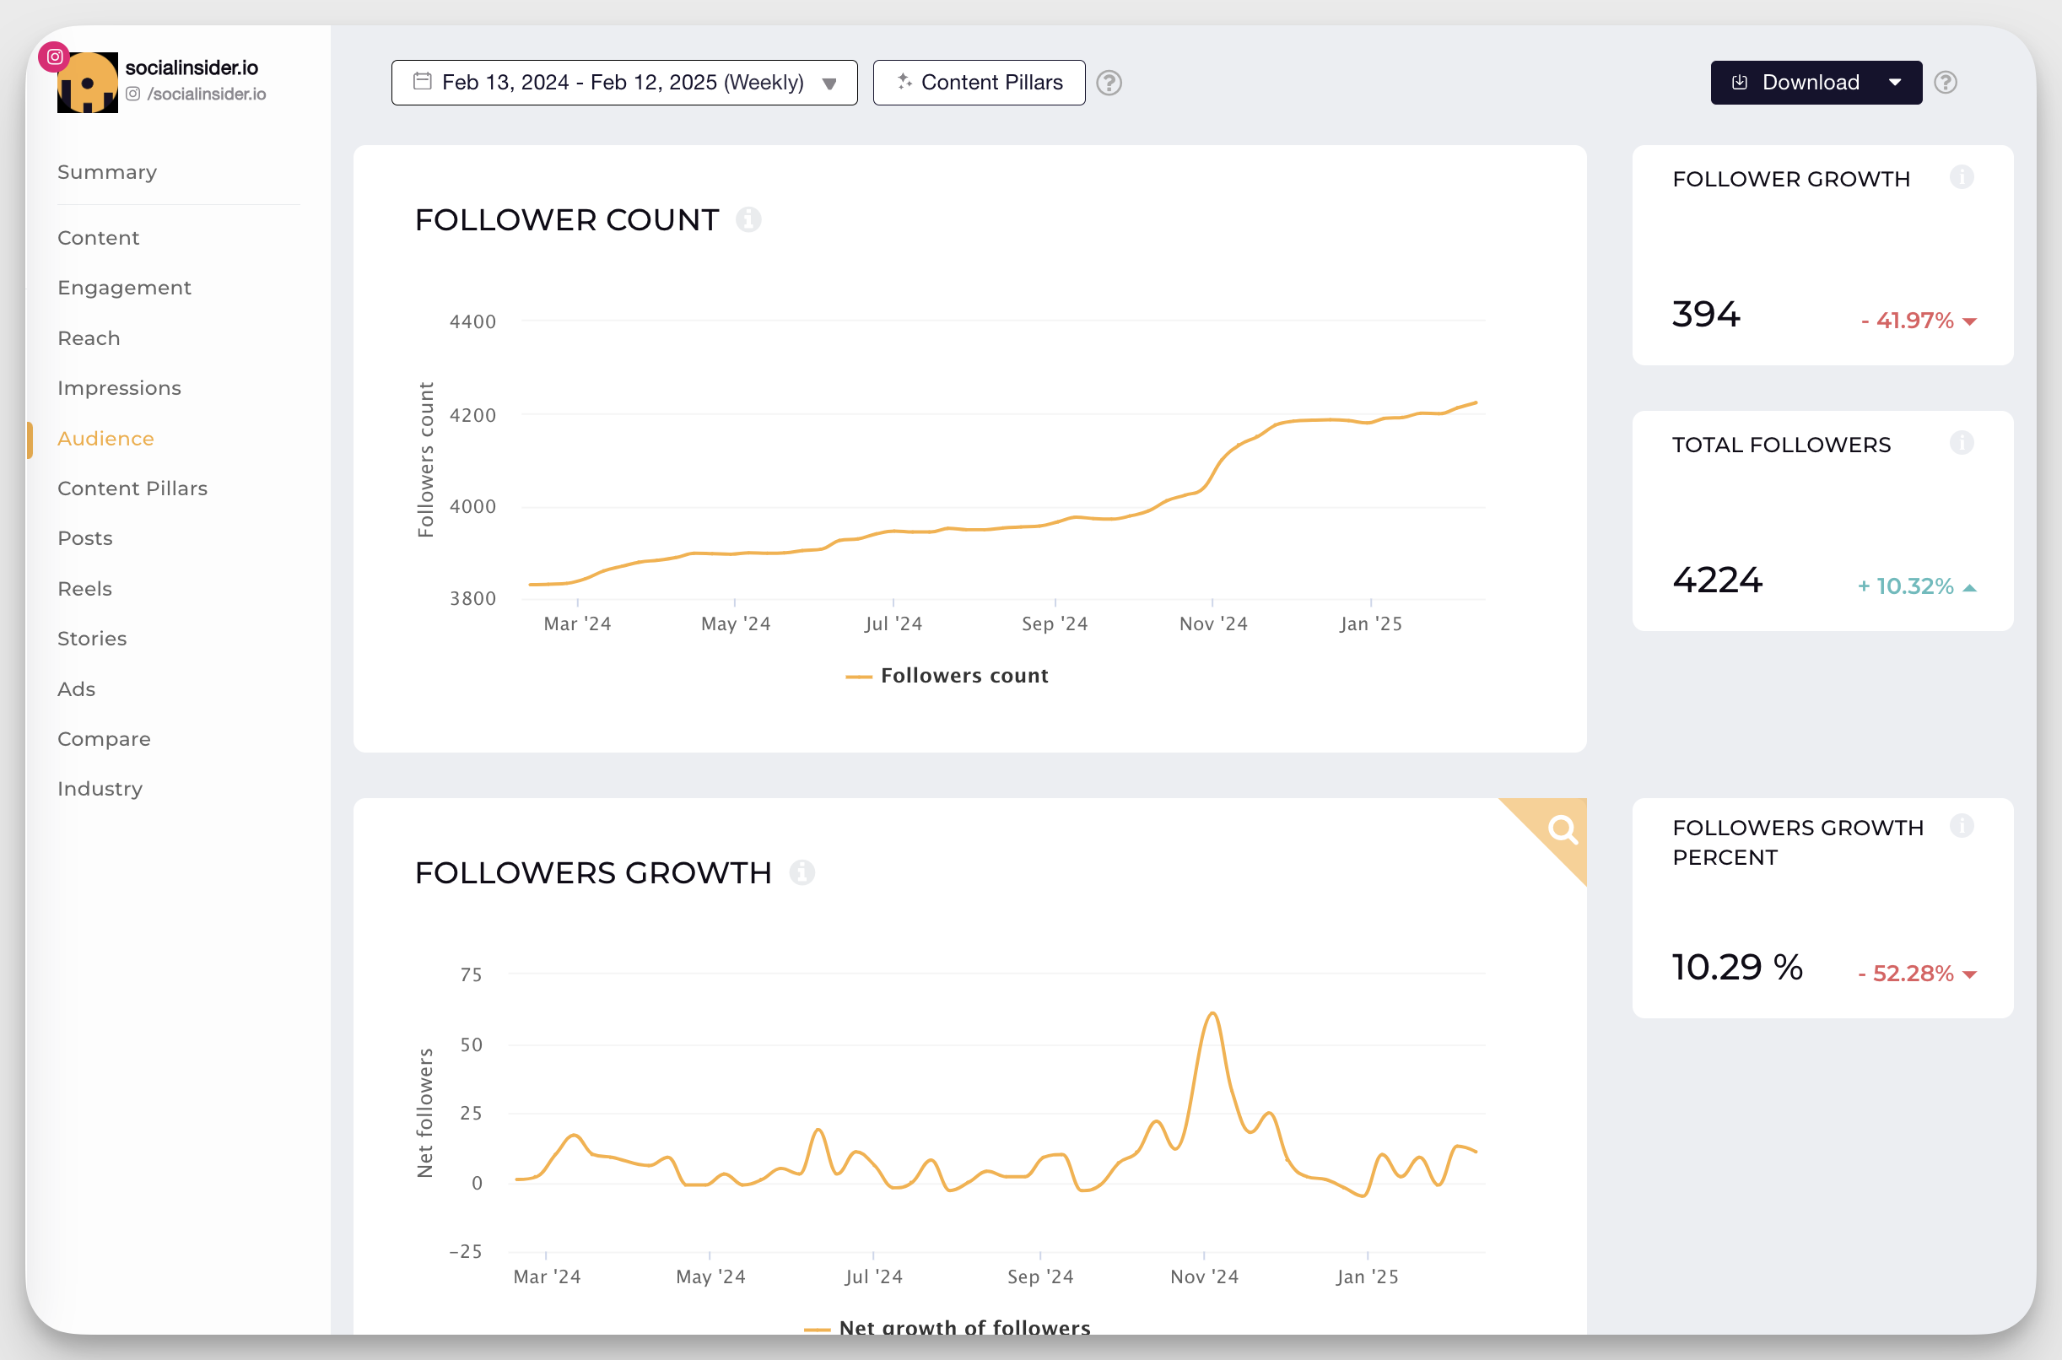Select the Content Pillars sidebar item
This screenshot has width=2062, height=1360.
pos(133,488)
